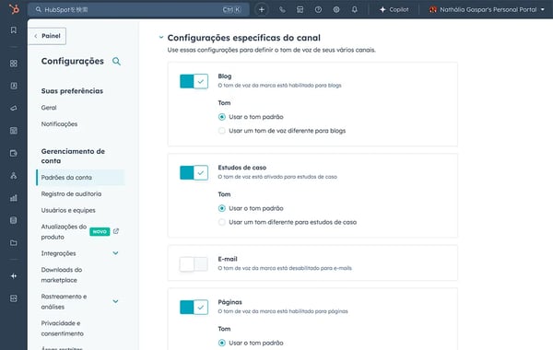Viewport: 553px width, 350px height.
Task: Open Atualizações do produto
Action: coord(64,231)
